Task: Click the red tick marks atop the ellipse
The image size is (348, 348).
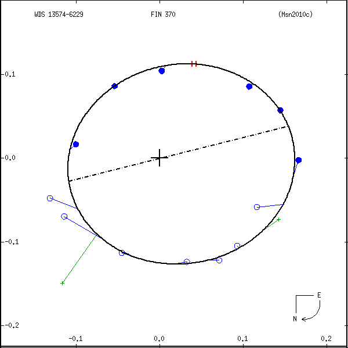Action: 194,64
